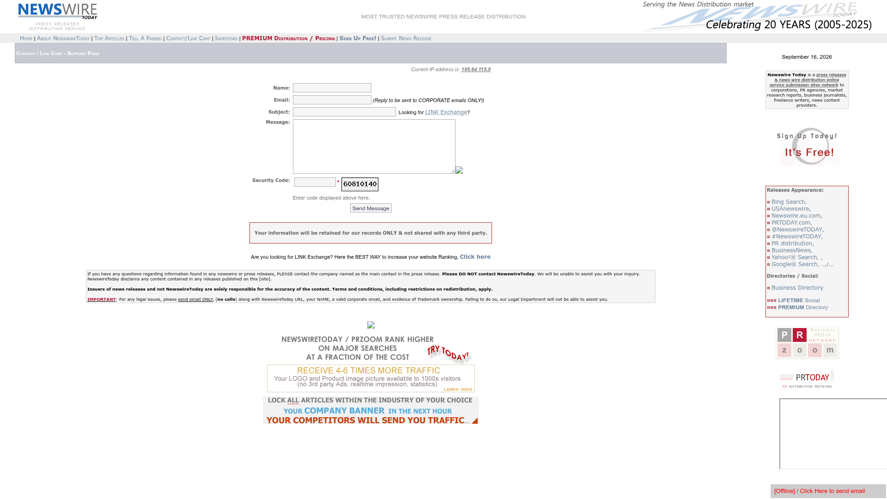Open the Google® Search link
The width and height of the screenshot is (887, 499).
coord(795,264)
